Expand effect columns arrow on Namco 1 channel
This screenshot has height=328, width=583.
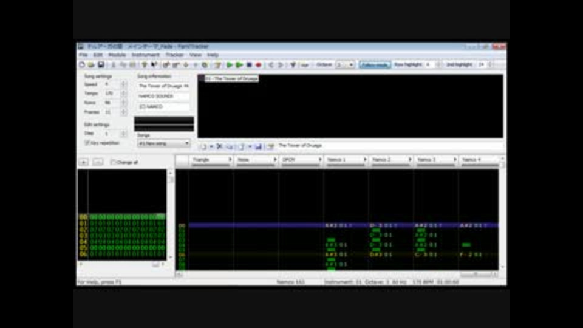pos(365,160)
